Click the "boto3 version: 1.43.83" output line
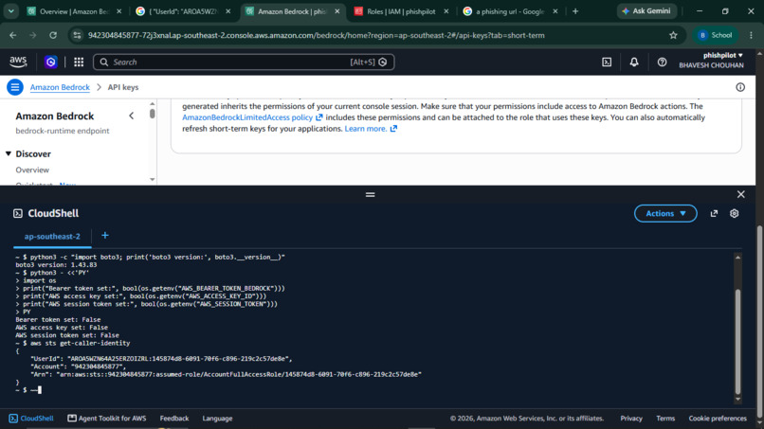The image size is (764, 429). (56, 265)
